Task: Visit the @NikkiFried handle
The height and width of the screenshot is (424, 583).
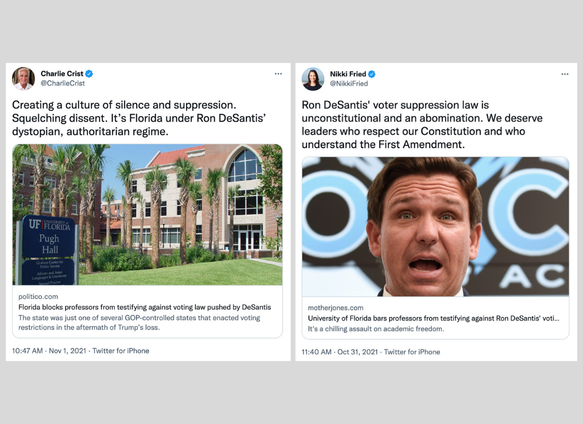Action: pos(349,84)
